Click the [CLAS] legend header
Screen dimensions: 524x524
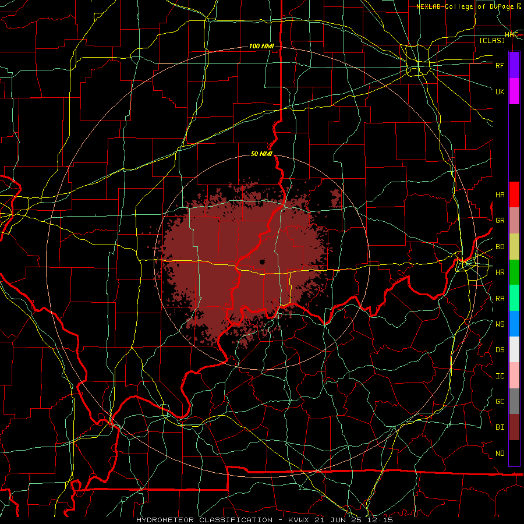[492, 40]
